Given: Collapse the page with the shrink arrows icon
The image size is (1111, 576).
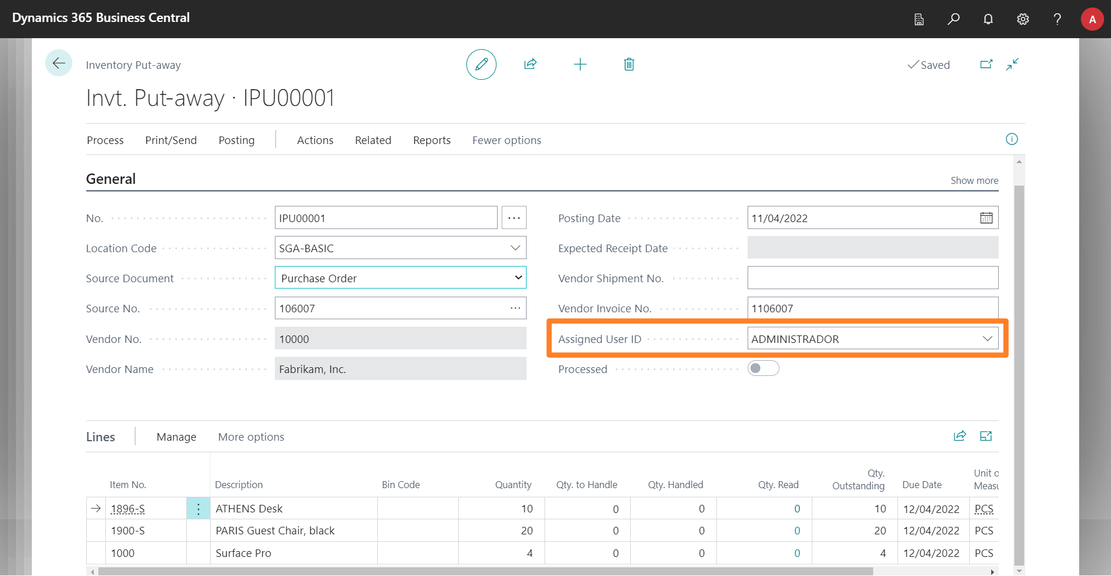Looking at the screenshot, I should pyautogui.click(x=1012, y=64).
